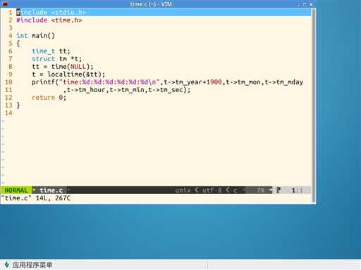
Task: Click the 1:1 cursor position in statusline
Action: (x=298, y=190)
